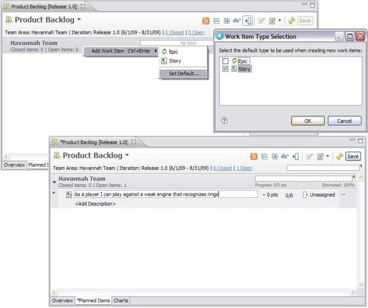Open the Product Backlog title dropdown in lower editor
Image resolution: width=368 pixels, height=308 pixels.
coord(127,155)
